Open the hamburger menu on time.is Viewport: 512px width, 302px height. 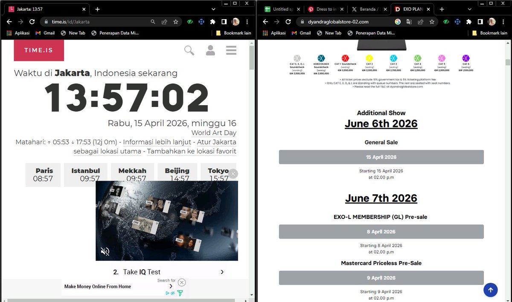[x=231, y=50]
